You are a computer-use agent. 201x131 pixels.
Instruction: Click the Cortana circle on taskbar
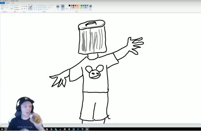(6, 129)
